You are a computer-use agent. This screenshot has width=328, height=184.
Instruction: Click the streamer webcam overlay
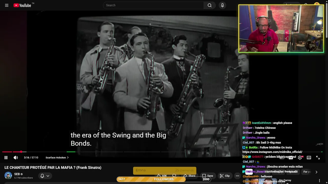click(x=281, y=29)
